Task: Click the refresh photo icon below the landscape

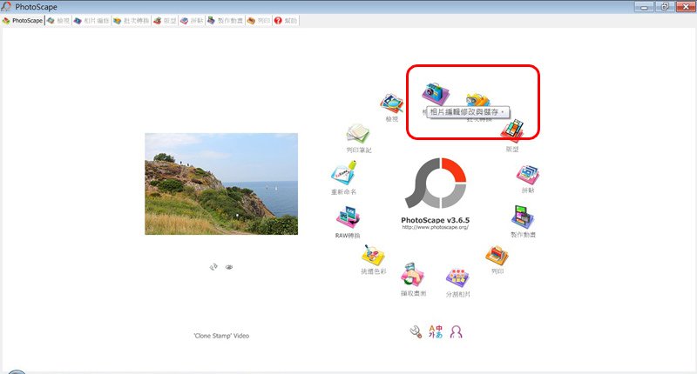Action: pos(213,267)
